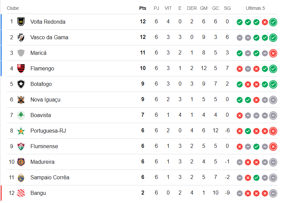The image size is (283, 203).
Task: Open the Maricá team name link
Action: (39, 53)
